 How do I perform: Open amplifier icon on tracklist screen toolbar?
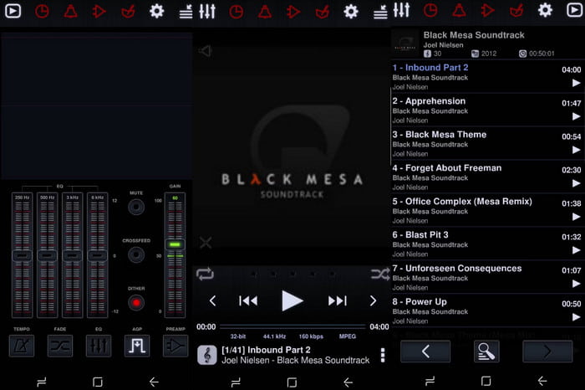pyautogui.click(x=487, y=10)
